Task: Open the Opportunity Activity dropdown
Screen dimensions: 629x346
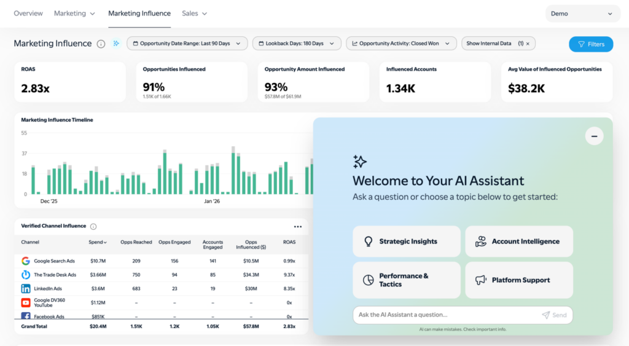Action: [401, 44]
